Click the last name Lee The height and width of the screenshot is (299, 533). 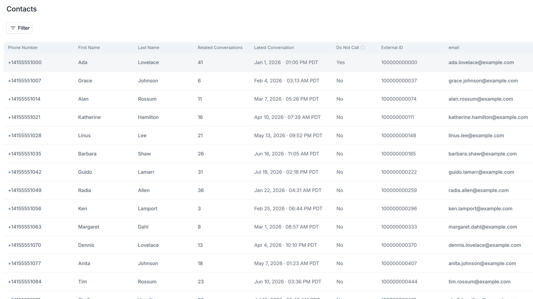pyautogui.click(x=142, y=136)
